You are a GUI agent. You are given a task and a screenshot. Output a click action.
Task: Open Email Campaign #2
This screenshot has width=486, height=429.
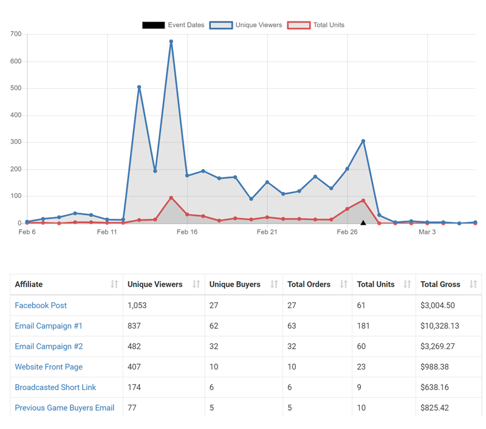click(48, 346)
